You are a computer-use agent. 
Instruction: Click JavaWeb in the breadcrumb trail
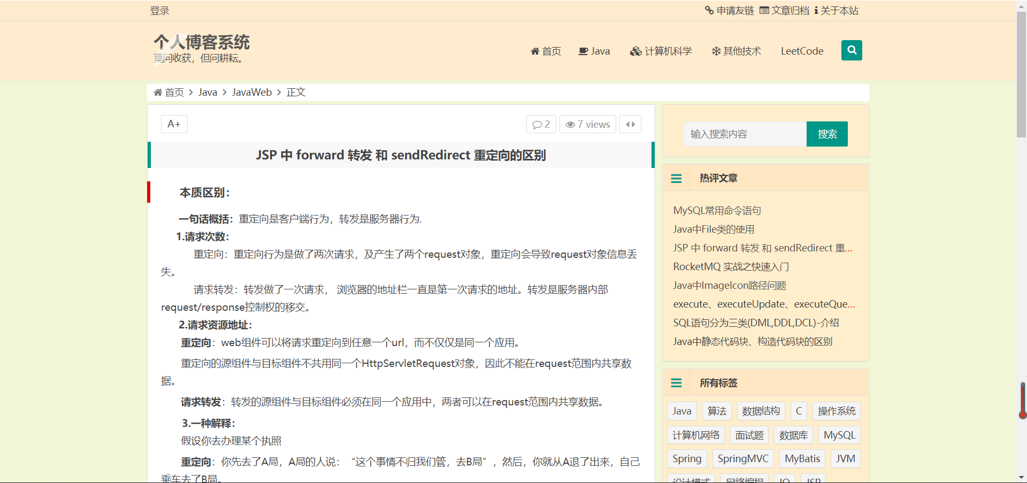tap(252, 93)
